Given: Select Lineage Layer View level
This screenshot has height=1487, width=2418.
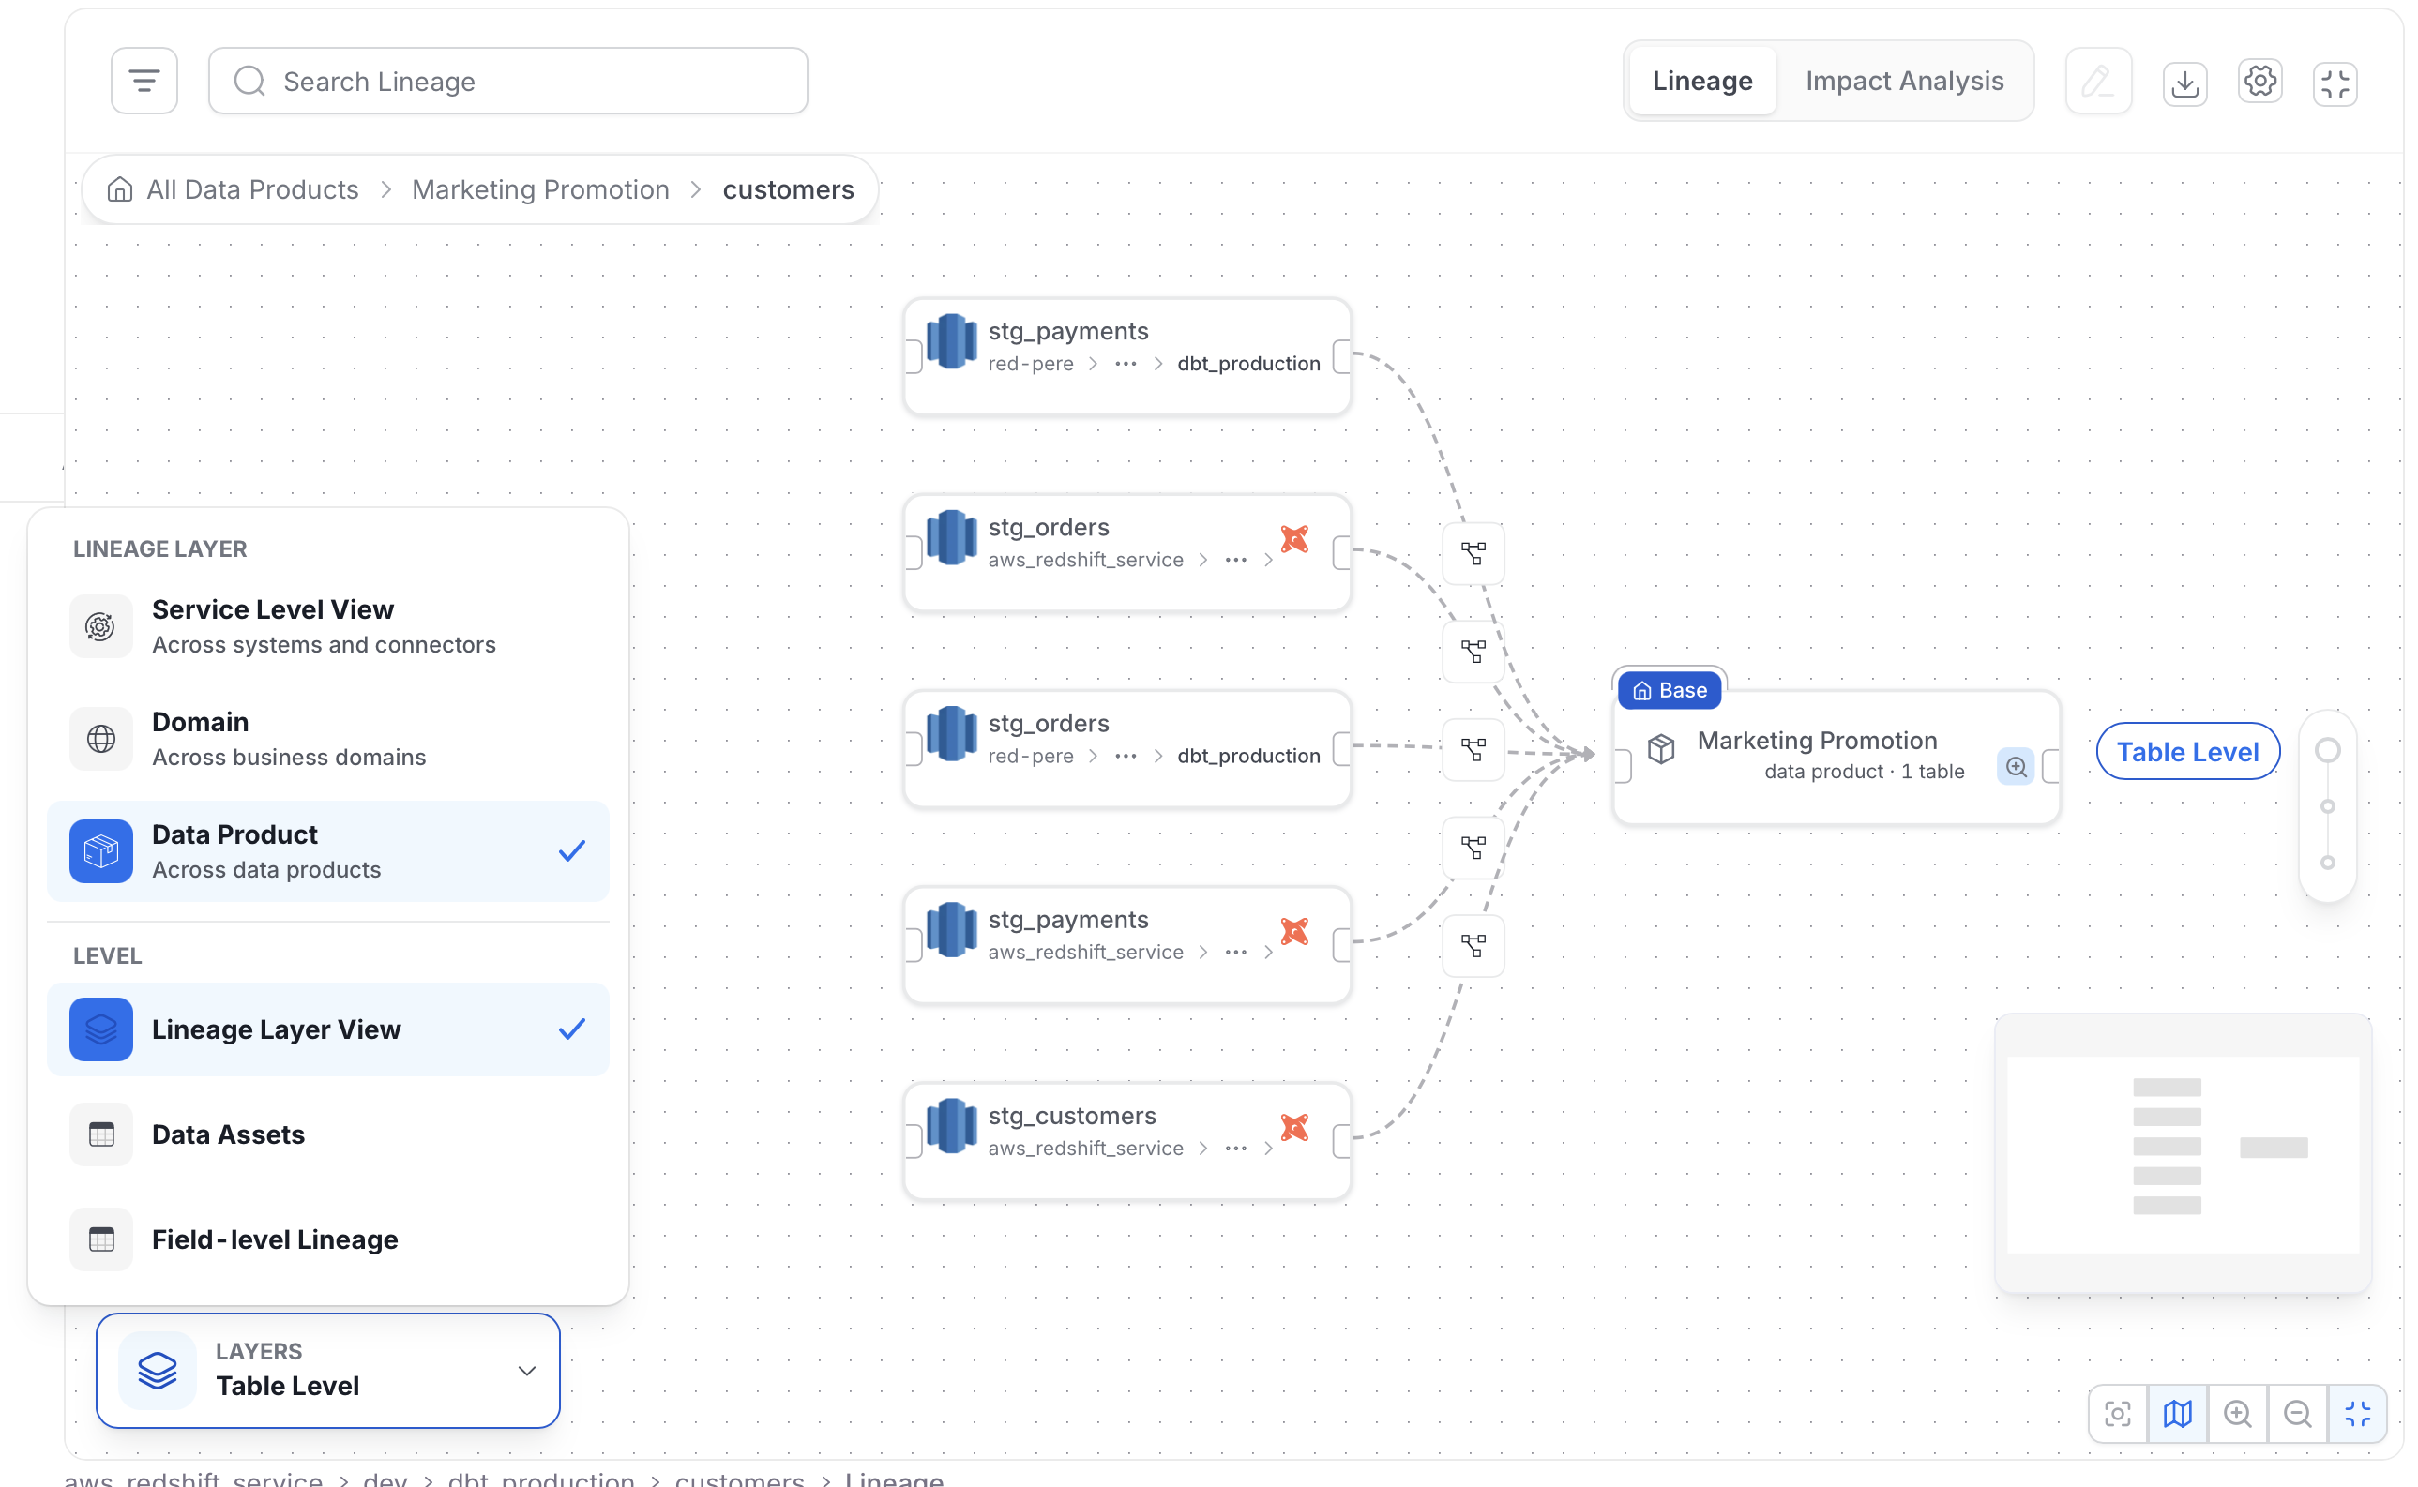Looking at the screenshot, I should point(328,1029).
